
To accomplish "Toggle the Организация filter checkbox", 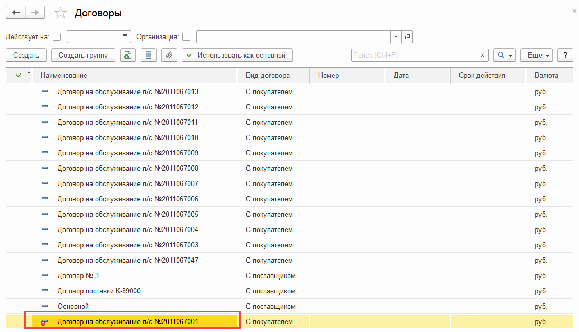I will pos(186,37).
